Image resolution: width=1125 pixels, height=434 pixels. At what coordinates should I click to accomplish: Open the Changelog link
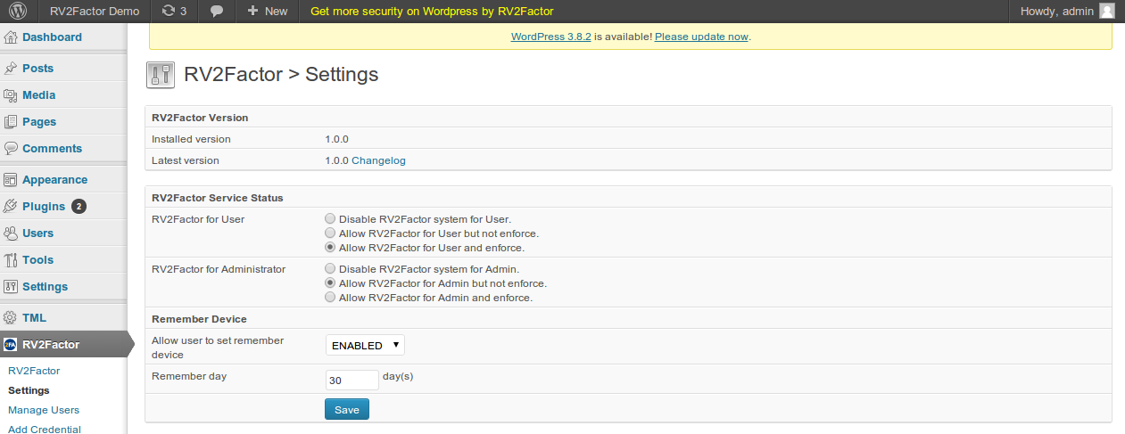coord(378,160)
